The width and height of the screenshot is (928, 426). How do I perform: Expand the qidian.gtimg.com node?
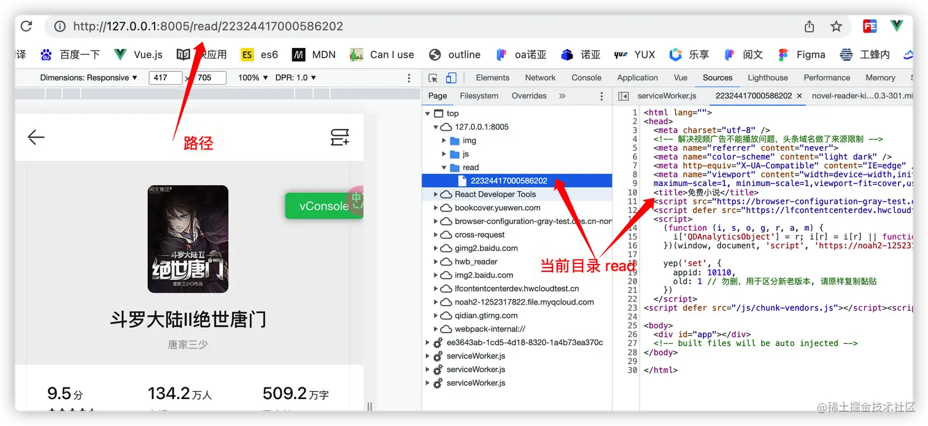436,316
